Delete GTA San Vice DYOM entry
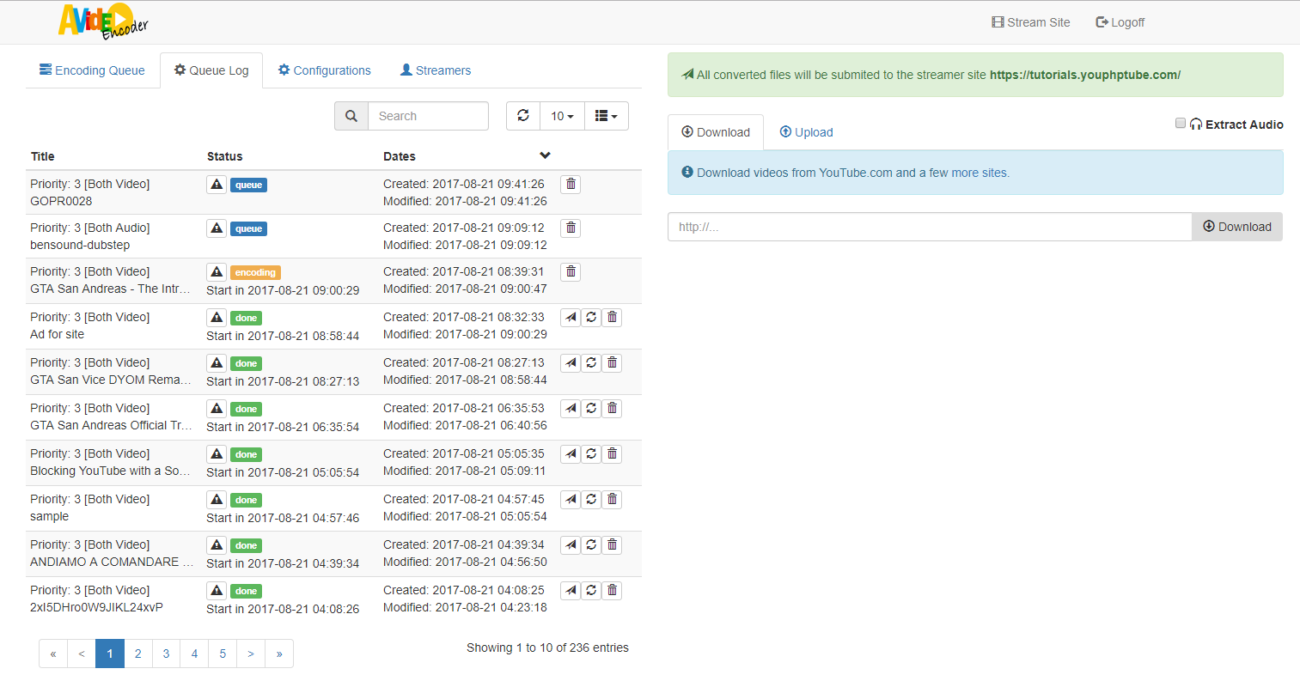Viewport: 1300px width, 681px height. coord(612,362)
